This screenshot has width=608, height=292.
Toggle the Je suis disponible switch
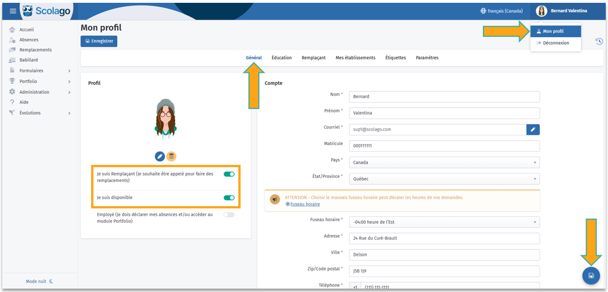click(x=229, y=198)
